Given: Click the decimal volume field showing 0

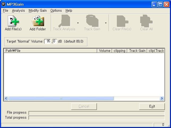Looking at the screenshot, I should click(x=55, y=41).
